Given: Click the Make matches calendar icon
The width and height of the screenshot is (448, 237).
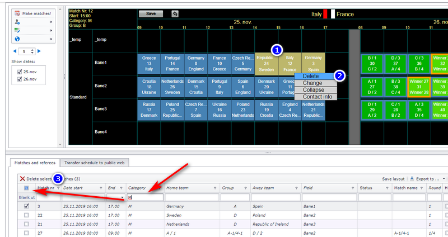Looking at the screenshot, I should (x=17, y=13).
